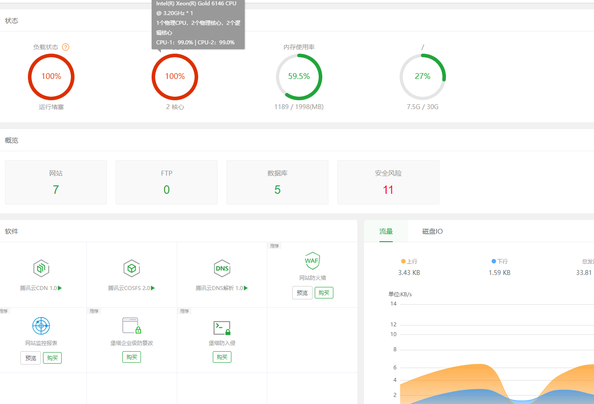
Task: Open the 网站 overview card showing 7
Action: click(56, 182)
